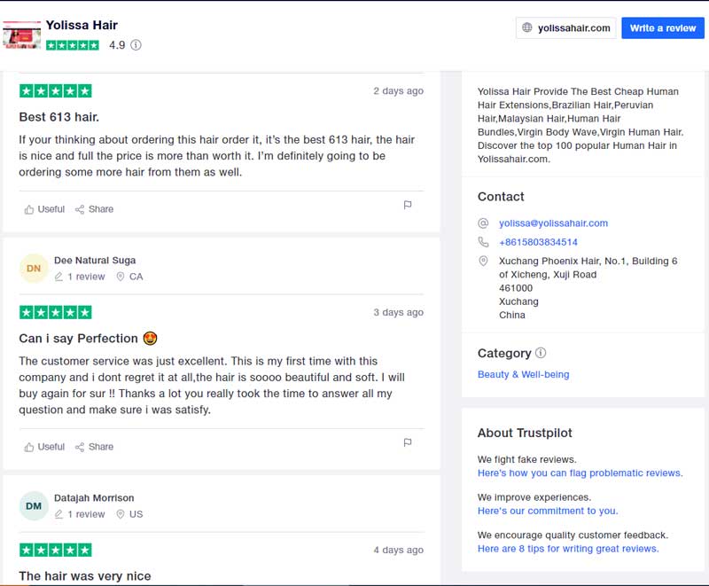Click the star rating of Best 613 hair review

[x=56, y=91]
